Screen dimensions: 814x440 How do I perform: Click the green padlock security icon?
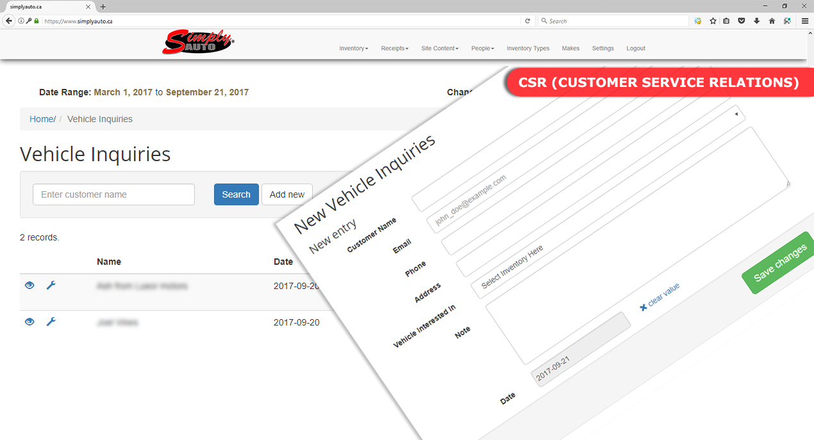coord(37,20)
